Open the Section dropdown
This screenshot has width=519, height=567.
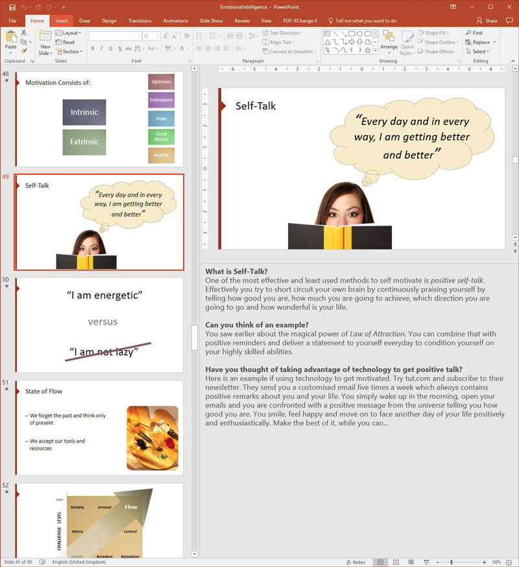click(69, 51)
